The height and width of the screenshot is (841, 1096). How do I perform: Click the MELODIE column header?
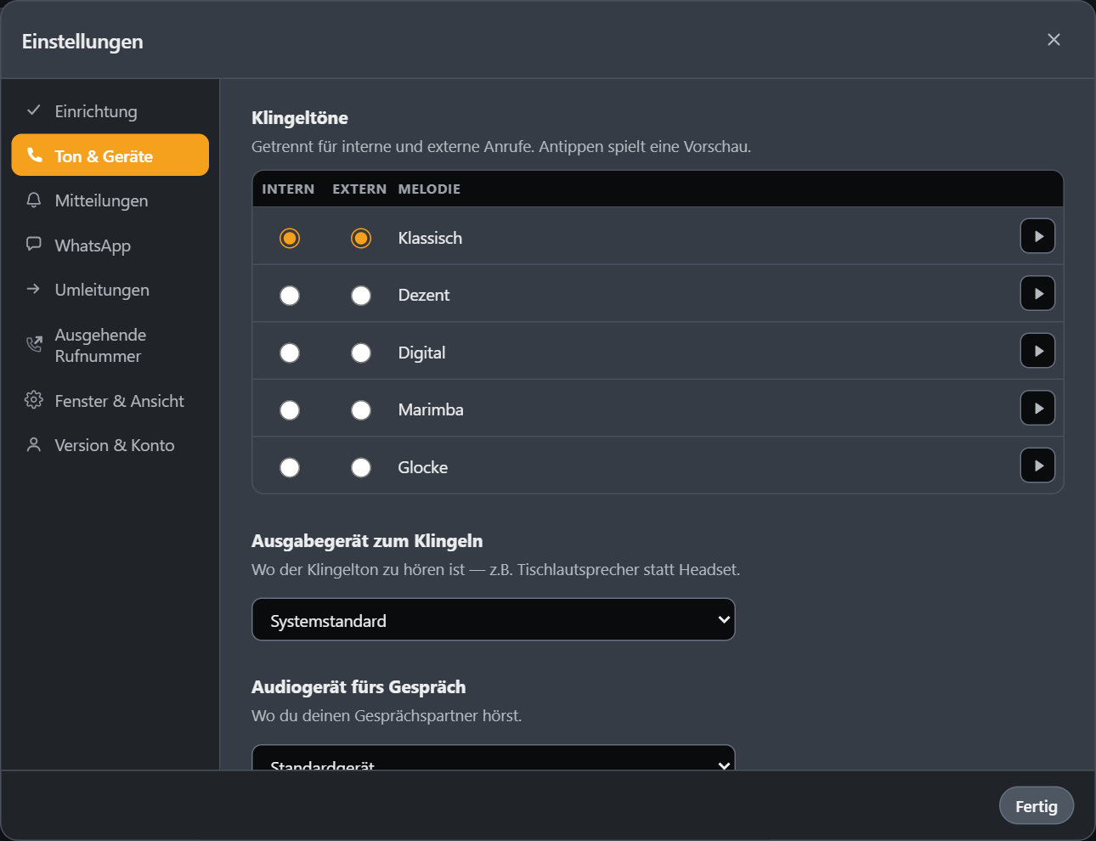pyautogui.click(x=429, y=189)
